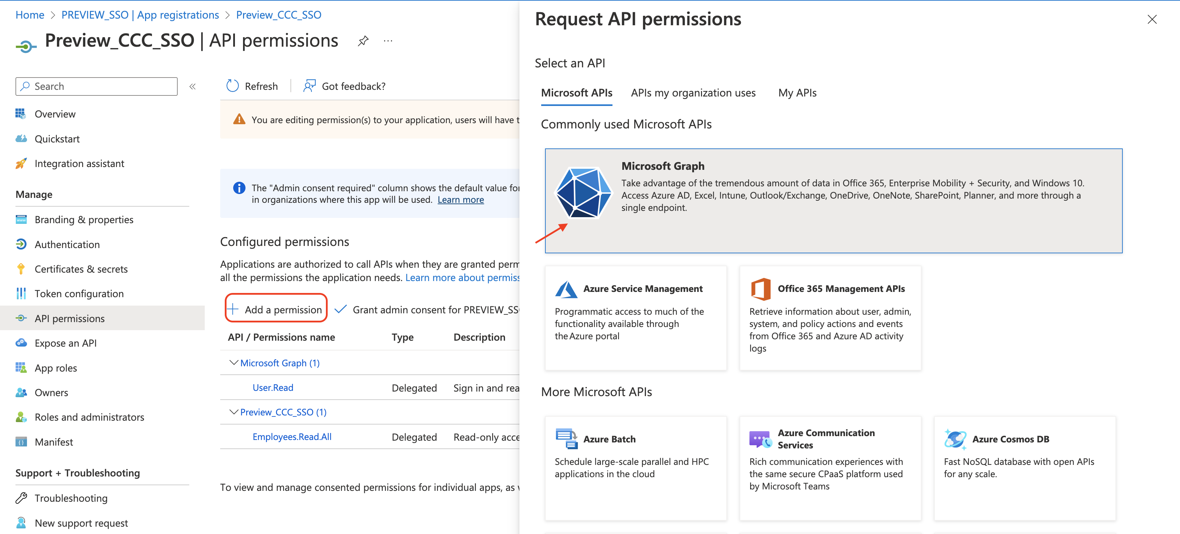Open API permissions in the sidebar
The image size is (1180, 534).
click(102, 318)
